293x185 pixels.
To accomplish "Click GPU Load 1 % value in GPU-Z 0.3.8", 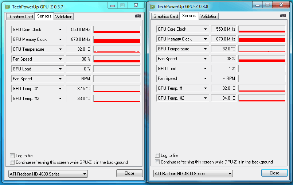I will [224, 69].
